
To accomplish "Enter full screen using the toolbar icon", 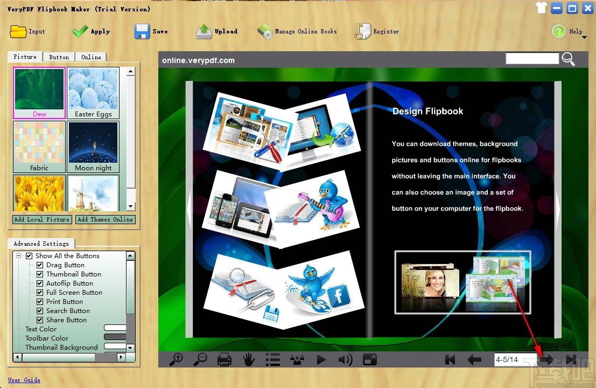I will click(x=369, y=359).
